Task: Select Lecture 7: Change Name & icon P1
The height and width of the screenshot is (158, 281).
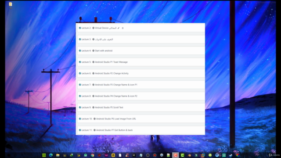Action: click(141, 85)
